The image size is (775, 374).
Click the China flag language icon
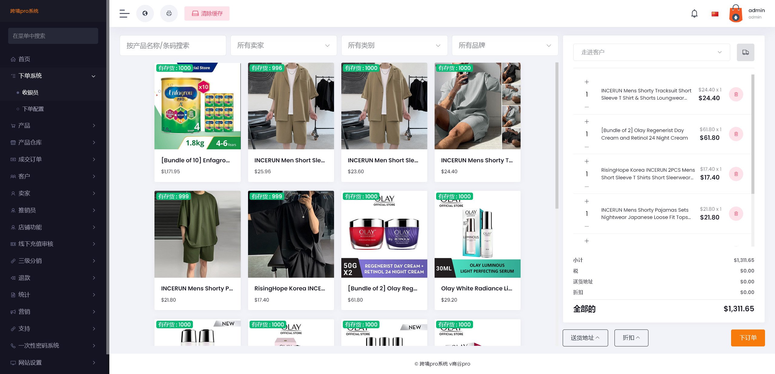[714, 14]
